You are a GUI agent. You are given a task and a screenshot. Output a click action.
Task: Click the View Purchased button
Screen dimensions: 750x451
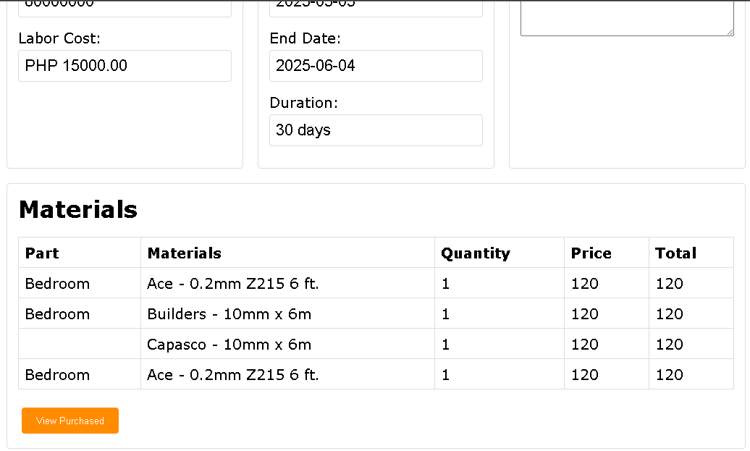pyautogui.click(x=69, y=421)
